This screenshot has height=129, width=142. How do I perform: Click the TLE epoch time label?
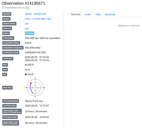click(x=10, y=117)
